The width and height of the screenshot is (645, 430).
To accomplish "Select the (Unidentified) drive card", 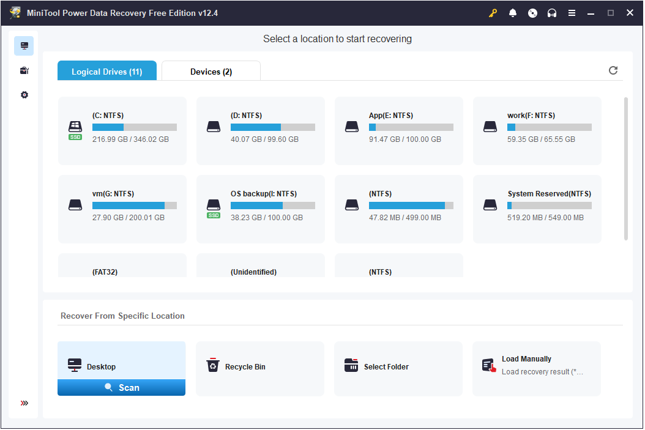I will 260,265.
